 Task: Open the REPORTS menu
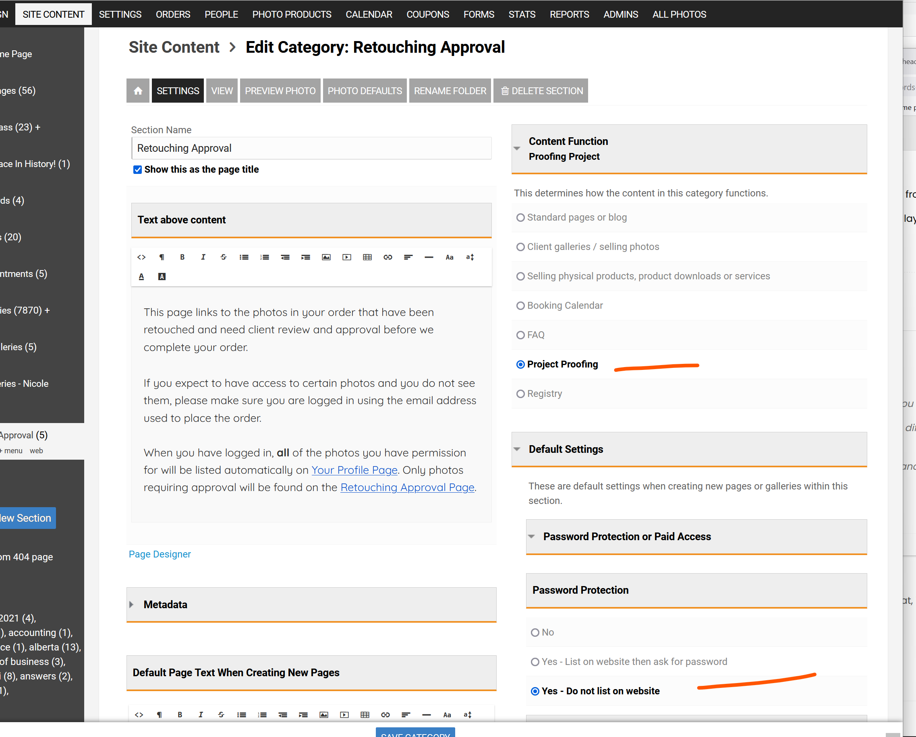pos(569,14)
